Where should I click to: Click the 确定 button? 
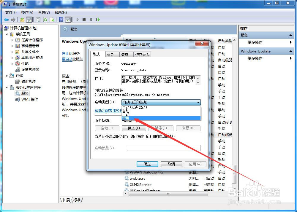tap(147, 164)
